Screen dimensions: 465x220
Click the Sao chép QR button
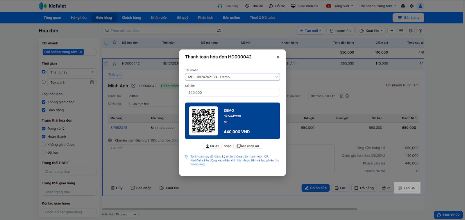pyautogui.click(x=248, y=146)
